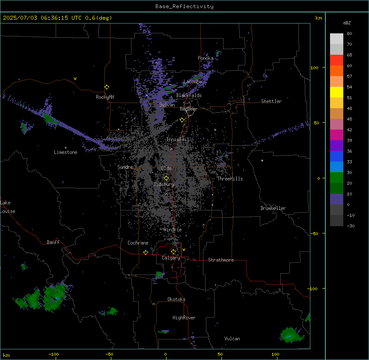The height and width of the screenshot is (360, 369).
Task: Click the -50 tick on the right axis
Action: [314, 233]
